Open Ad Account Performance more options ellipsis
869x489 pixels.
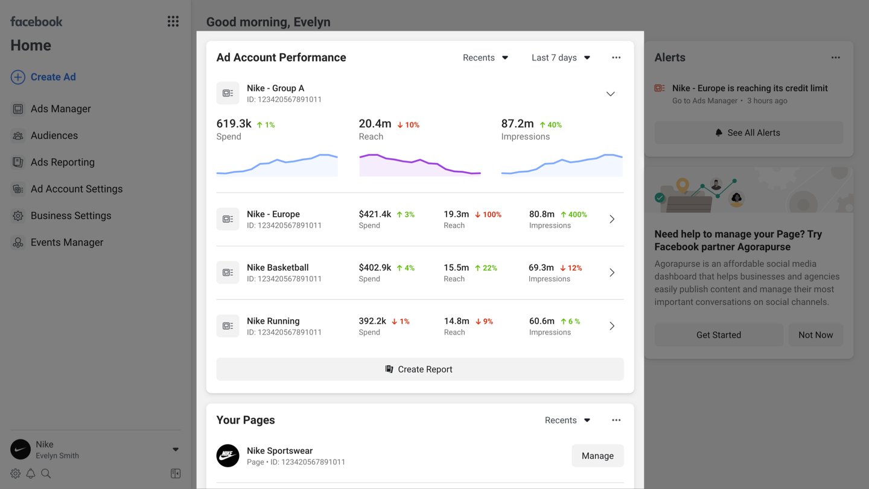616,58
